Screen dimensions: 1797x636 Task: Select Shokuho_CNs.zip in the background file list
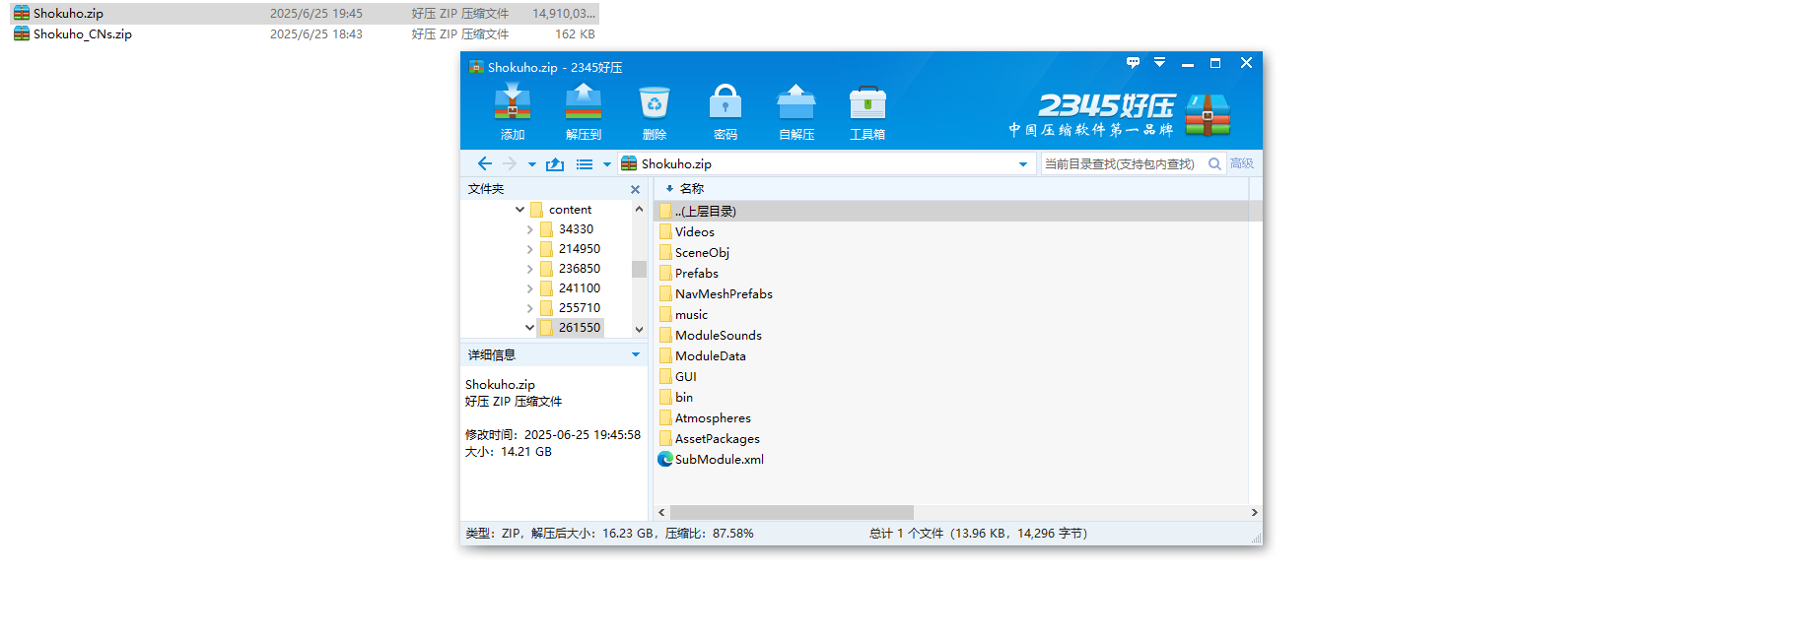point(305,34)
